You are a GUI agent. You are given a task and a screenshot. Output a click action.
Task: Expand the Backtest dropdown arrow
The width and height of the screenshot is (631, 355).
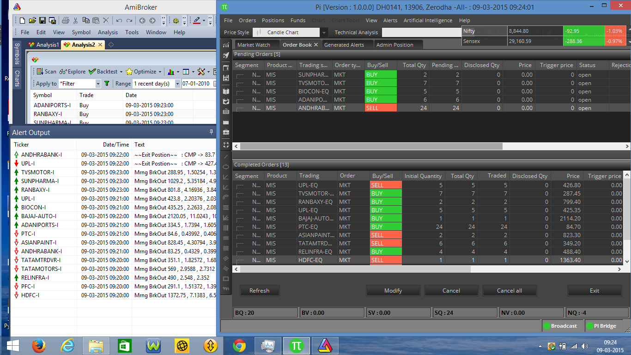click(121, 72)
